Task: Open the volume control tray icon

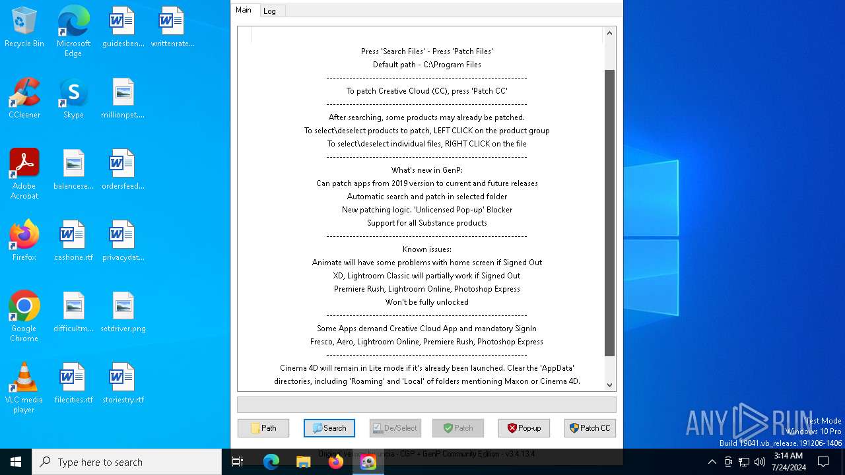Action: (x=760, y=462)
